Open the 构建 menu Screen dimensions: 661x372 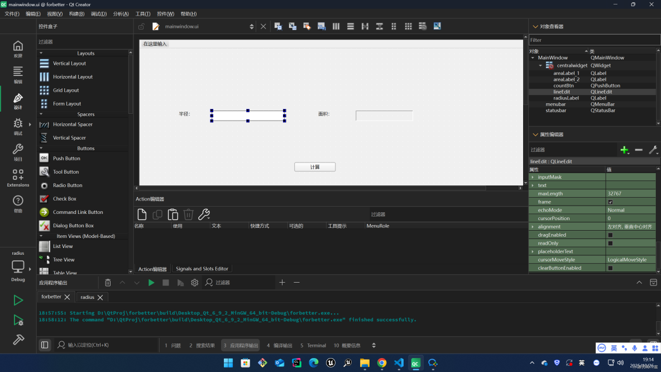[76, 13]
